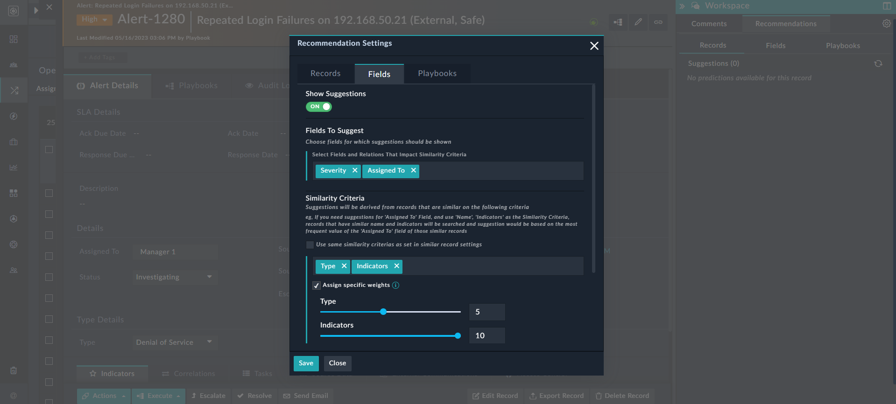The height and width of the screenshot is (404, 896).
Task: Click the Type weight value field showing 5
Action: tap(487, 312)
